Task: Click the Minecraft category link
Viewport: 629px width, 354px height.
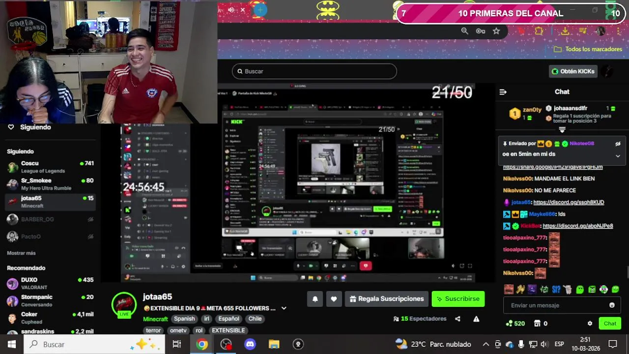Action: [x=155, y=319]
